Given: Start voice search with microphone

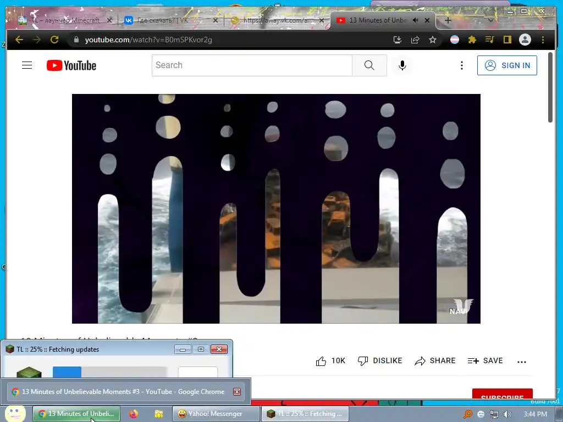Looking at the screenshot, I should pyautogui.click(x=402, y=65).
